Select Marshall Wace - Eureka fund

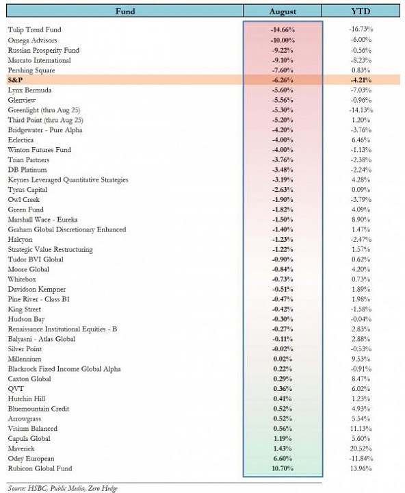pos(42,220)
